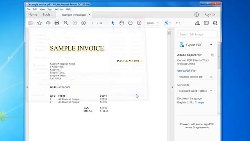Viewport: 250px width, 141px height.
Task: Go to previous page arrow
Action: [x=75, y=23]
